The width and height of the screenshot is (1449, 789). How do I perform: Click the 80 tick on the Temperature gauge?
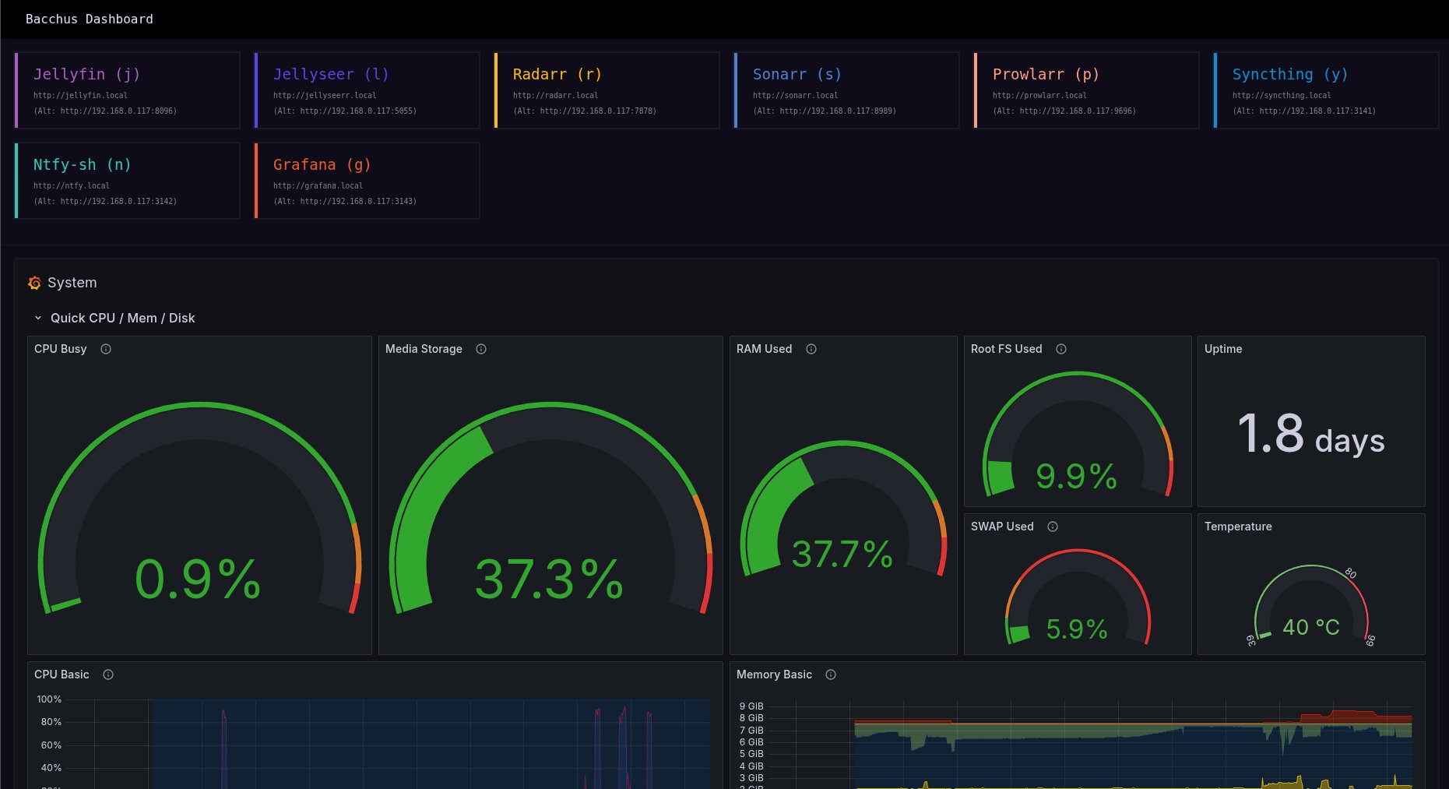point(1351,573)
